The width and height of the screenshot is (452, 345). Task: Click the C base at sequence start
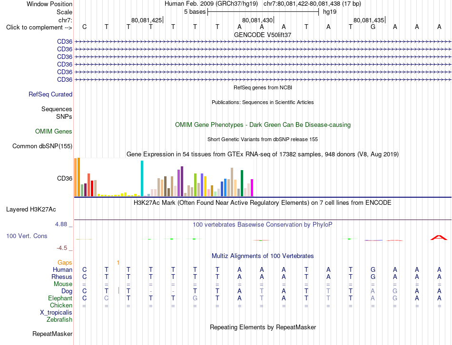tap(84, 27)
